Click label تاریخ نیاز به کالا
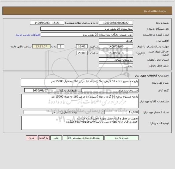 click(68, 91)
